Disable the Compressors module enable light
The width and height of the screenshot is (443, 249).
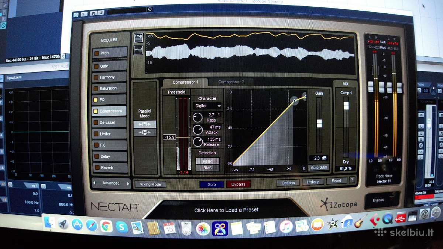[96, 111]
